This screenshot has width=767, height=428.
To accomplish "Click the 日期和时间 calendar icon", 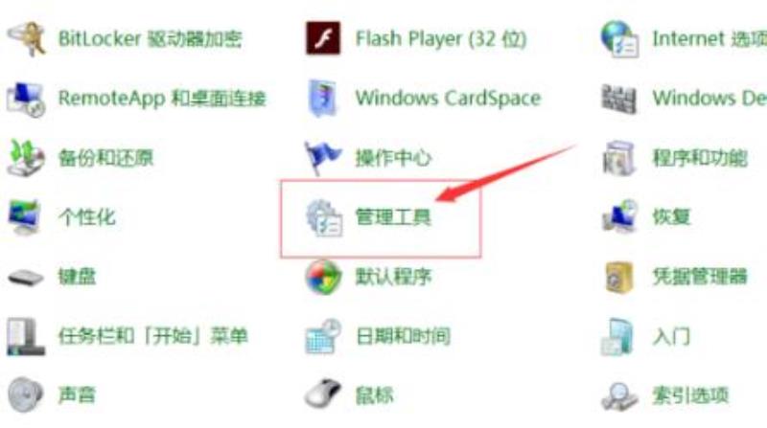I will 323,336.
